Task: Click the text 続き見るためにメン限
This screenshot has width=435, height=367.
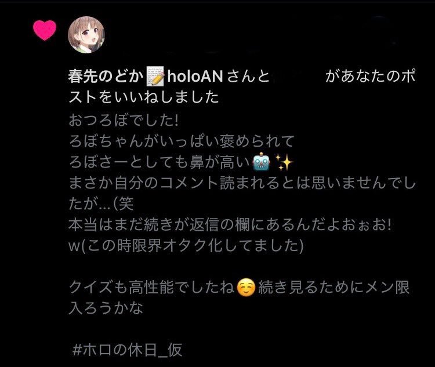Action: coord(334,288)
